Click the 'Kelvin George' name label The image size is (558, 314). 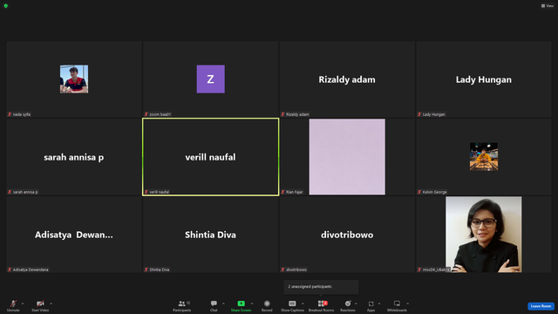click(x=434, y=192)
